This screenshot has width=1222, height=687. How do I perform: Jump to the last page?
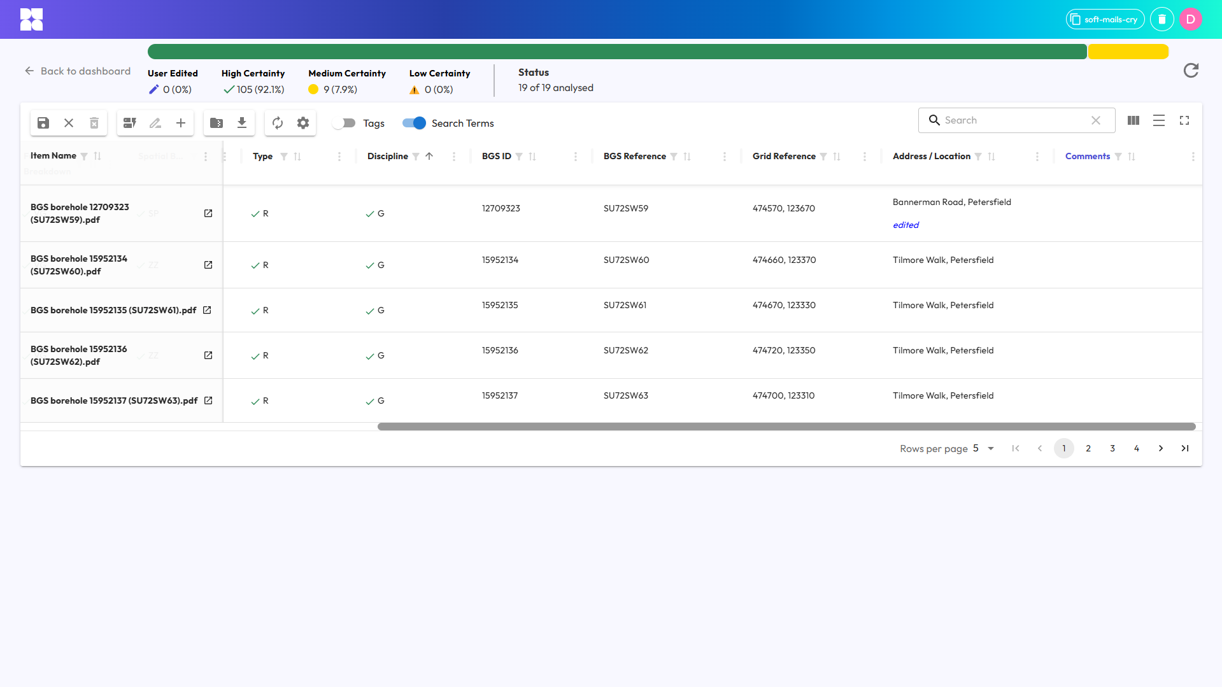[1185, 448]
